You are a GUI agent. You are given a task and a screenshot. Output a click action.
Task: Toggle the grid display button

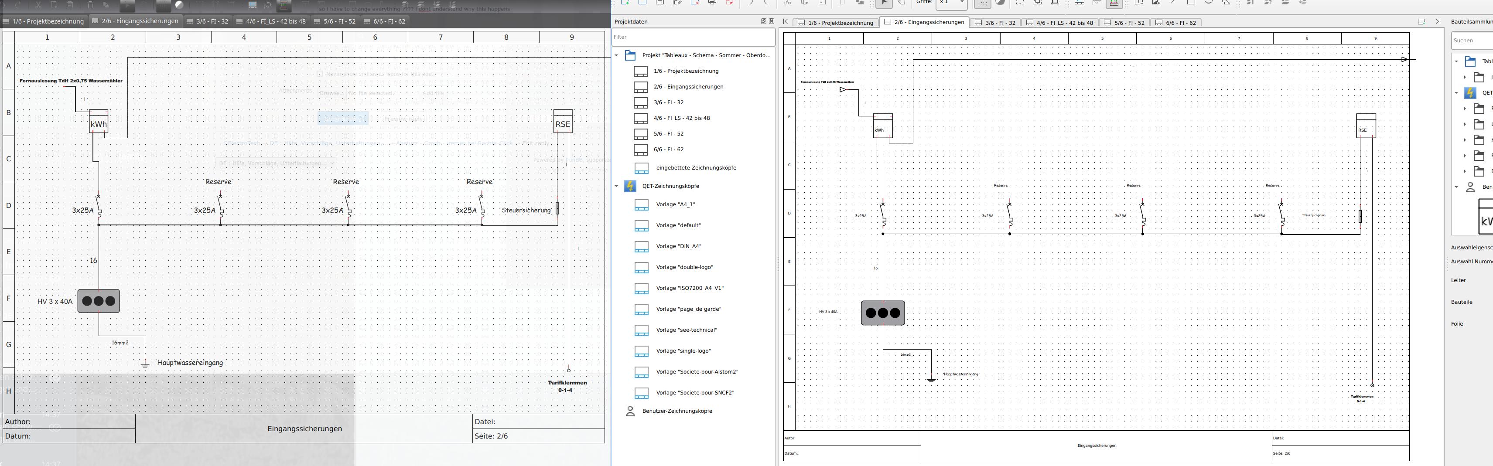coord(982,3)
